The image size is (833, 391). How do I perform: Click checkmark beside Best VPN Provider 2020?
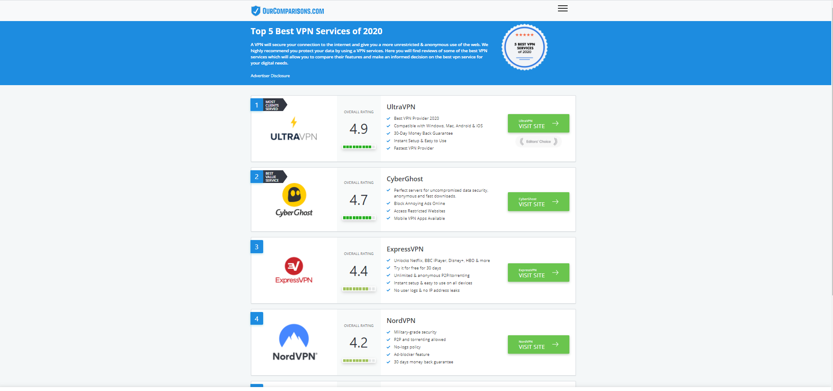pyautogui.click(x=388, y=118)
